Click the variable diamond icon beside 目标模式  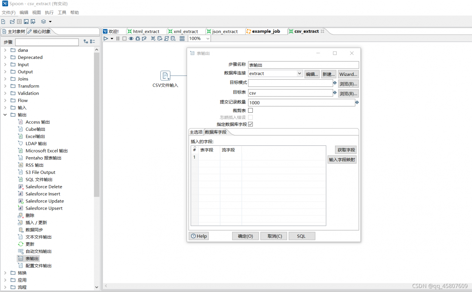(335, 83)
